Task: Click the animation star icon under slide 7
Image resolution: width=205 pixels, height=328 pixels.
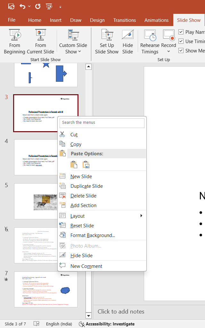Action: coord(6,279)
